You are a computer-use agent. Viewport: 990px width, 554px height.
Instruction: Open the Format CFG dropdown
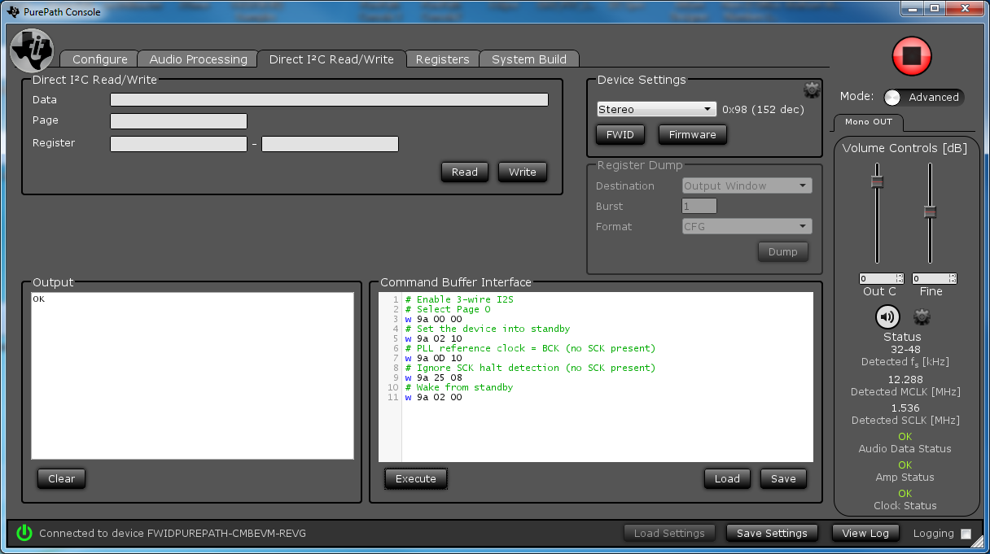coord(747,226)
